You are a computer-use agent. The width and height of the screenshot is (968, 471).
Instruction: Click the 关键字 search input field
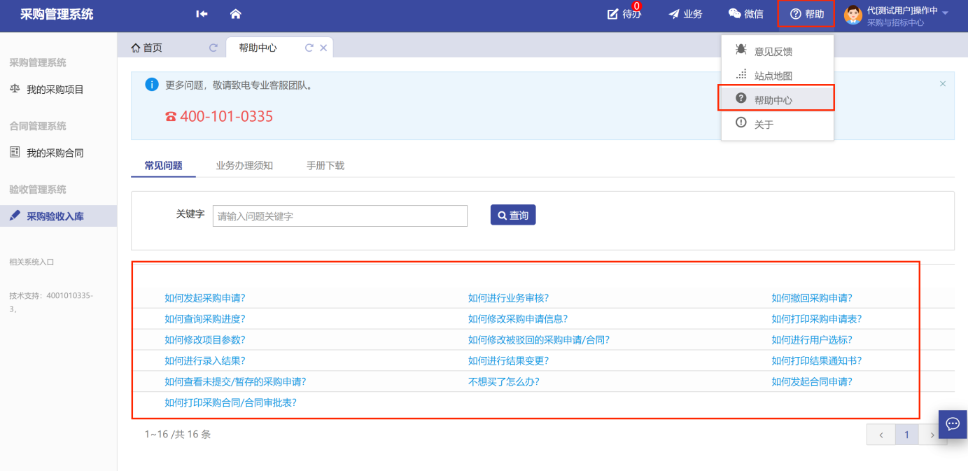339,216
